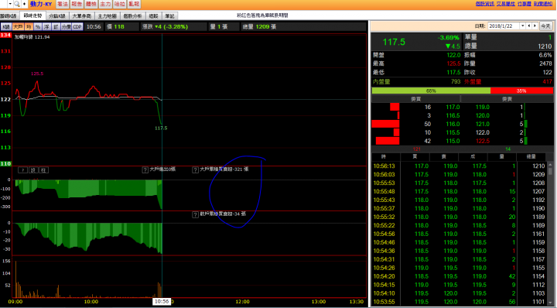Toggle the 大戶 indicator button

[x=18, y=26]
